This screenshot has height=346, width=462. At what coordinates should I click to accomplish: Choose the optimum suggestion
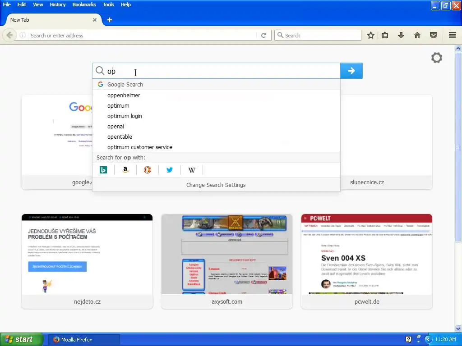click(216, 105)
